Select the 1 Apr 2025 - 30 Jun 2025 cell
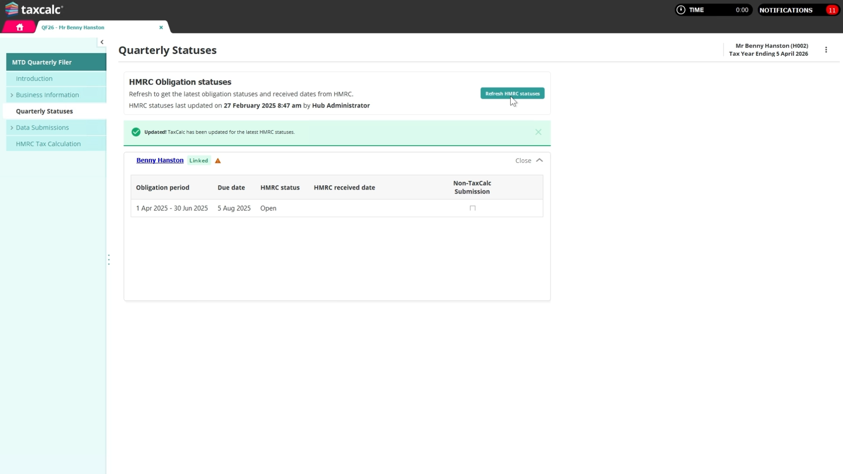This screenshot has height=474, width=843. click(x=172, y=208)
